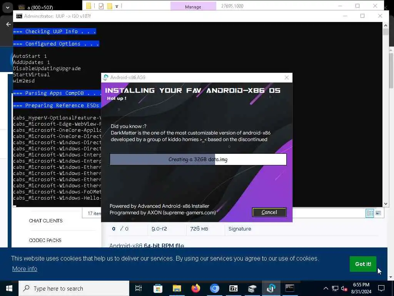
Task: Click the browser page scroll-down arrow
Action: [x=391, y=277]
